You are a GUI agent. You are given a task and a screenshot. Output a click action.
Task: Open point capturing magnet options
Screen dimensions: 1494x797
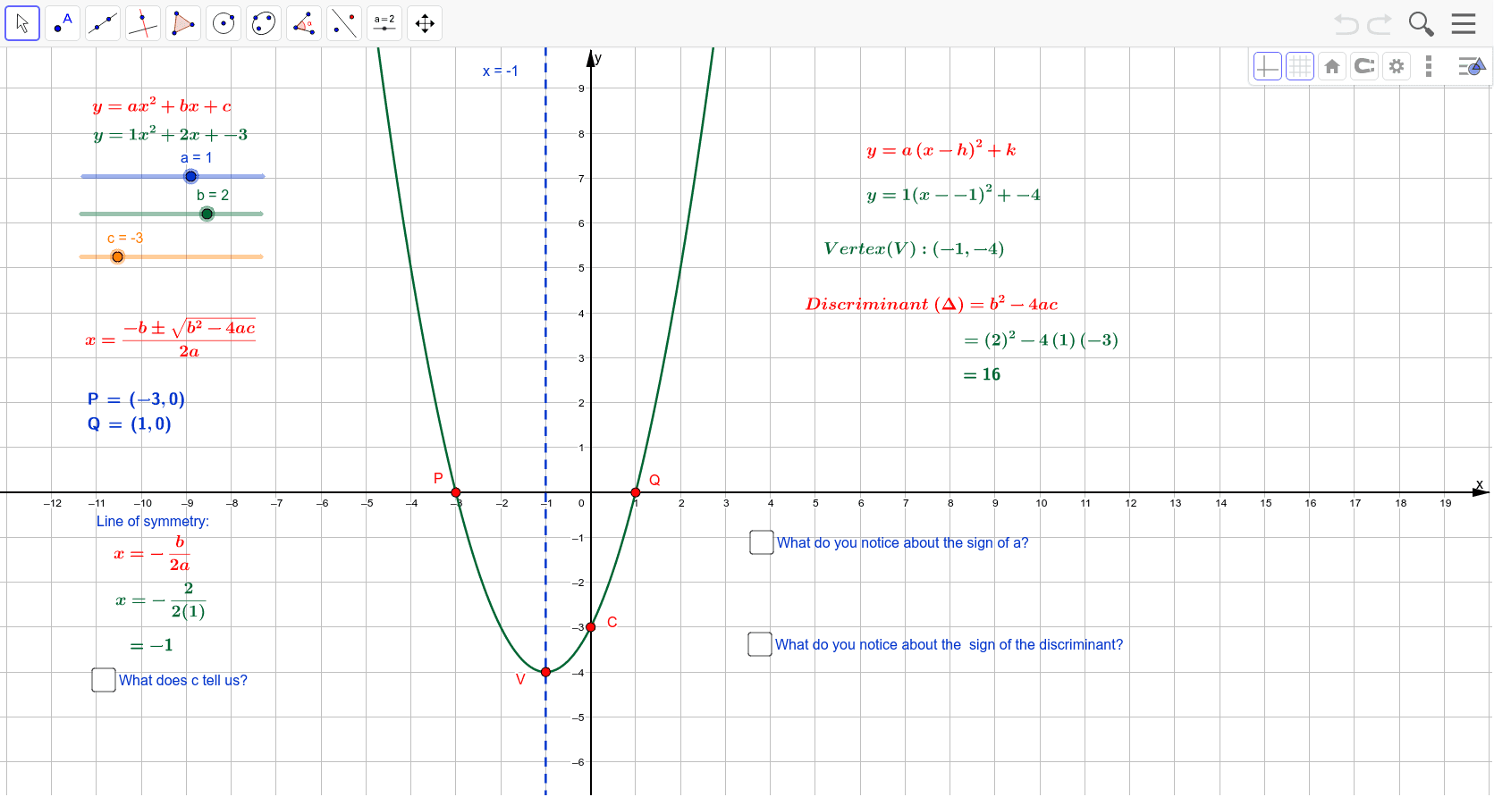pyautogui.click(x=1364, y=66)
